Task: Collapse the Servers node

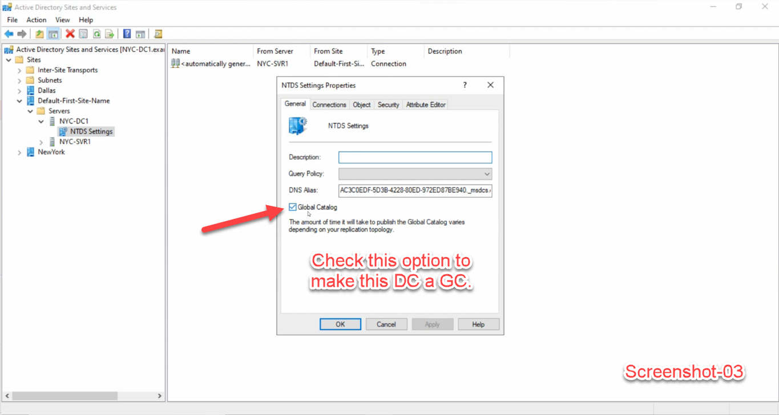Action: pyautogui.click(x=30, y=111)
